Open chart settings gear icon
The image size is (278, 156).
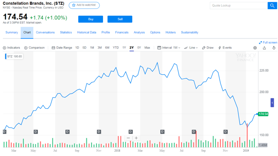255,48
